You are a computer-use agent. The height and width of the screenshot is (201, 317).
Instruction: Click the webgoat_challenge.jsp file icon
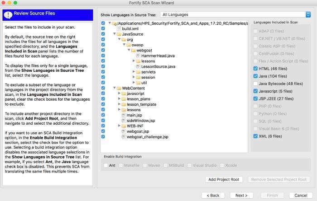tap(124, 137)
